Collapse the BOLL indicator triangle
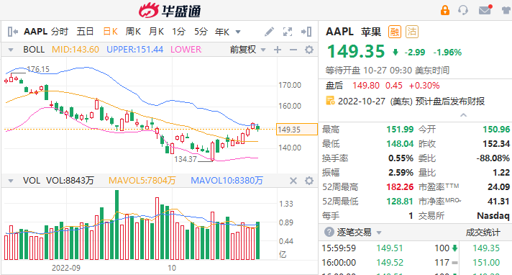Image resolution: width=512 pixels, height=275 pixels. tap(11, 50)
